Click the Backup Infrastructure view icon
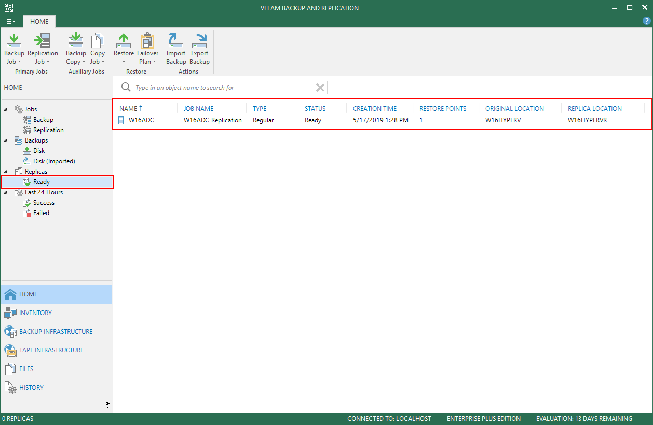 tap(10, 332)
